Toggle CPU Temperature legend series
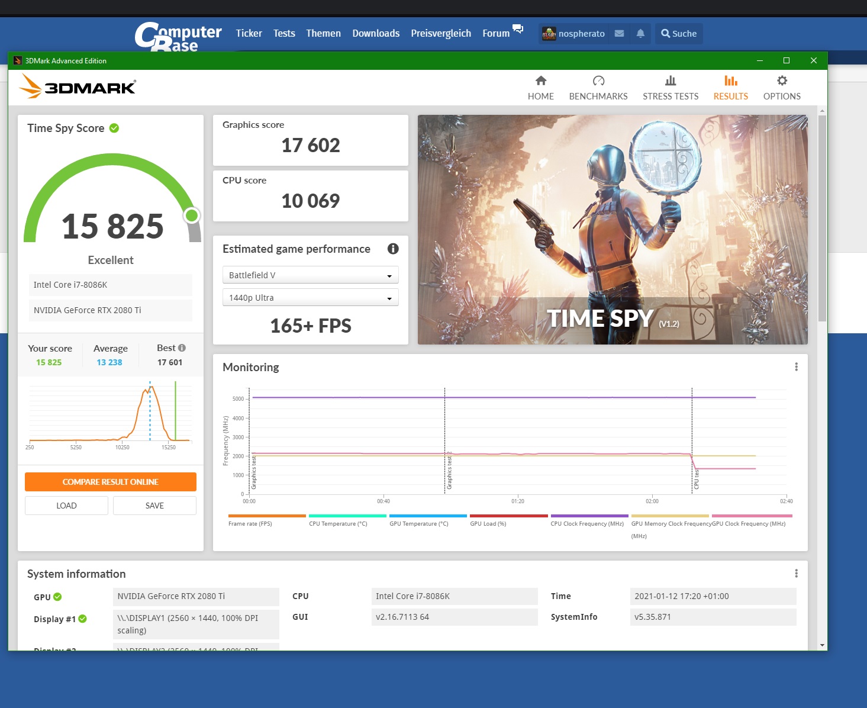The width and height of the screenshot is (867, 708). [347, 520]
